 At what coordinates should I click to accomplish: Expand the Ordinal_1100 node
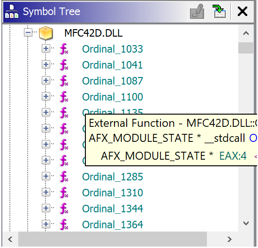pos(46,97)
